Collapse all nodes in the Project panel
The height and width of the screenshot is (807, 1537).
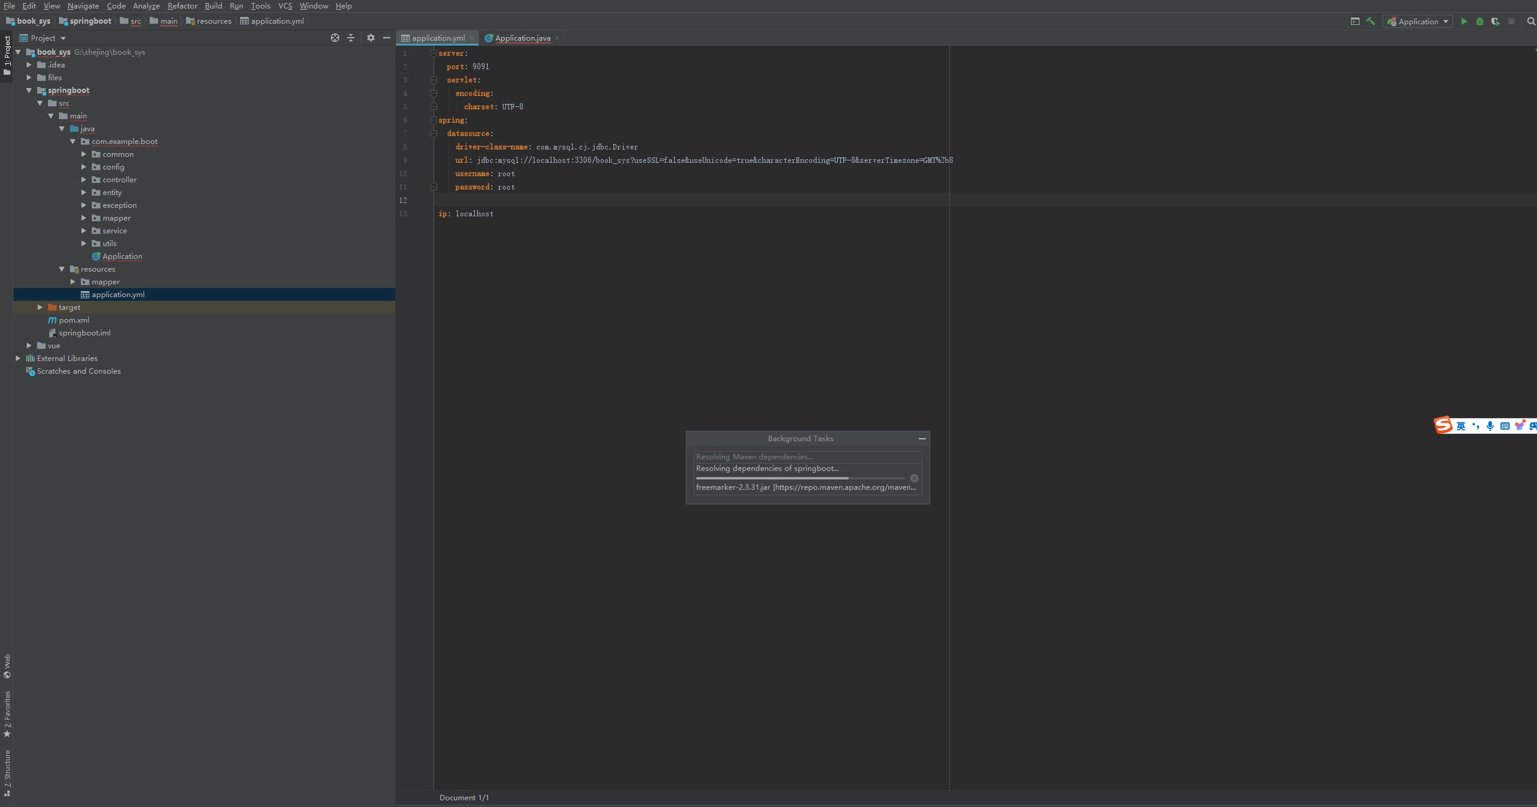(351, 38)
